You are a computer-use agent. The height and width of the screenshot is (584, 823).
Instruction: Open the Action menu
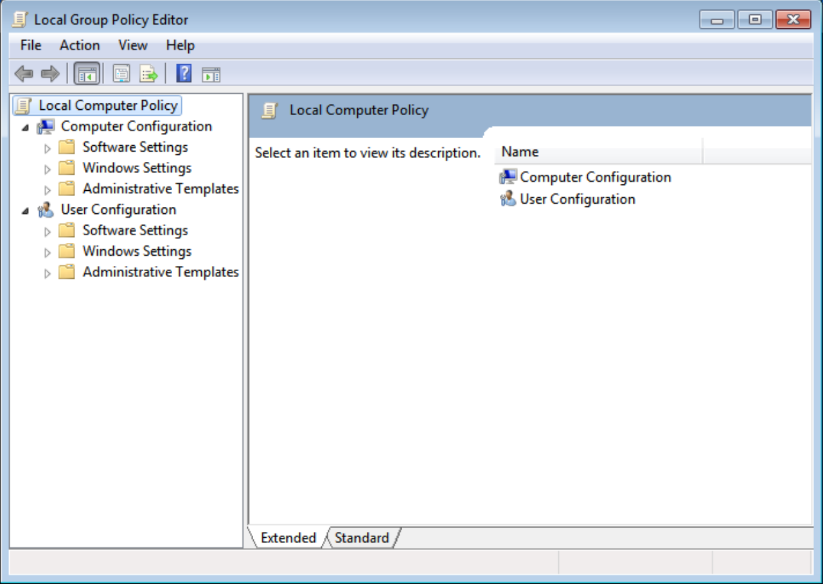80,45
